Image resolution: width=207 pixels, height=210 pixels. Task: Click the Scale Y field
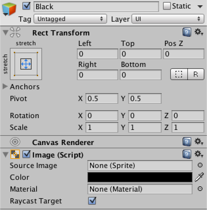coord(145,127)
